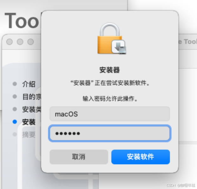Click the gray bullet beside 介绍
197x189 pixels.
[x=15, y=84]
